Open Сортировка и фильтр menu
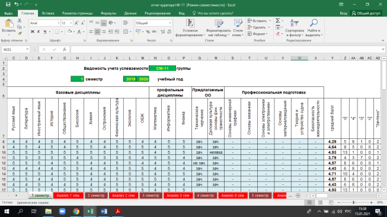Screen dimensions: 387x217 click(295, 28)
